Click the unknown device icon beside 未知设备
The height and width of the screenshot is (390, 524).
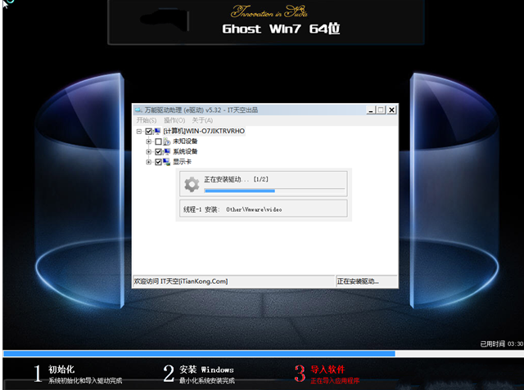[x=167, y=141]
